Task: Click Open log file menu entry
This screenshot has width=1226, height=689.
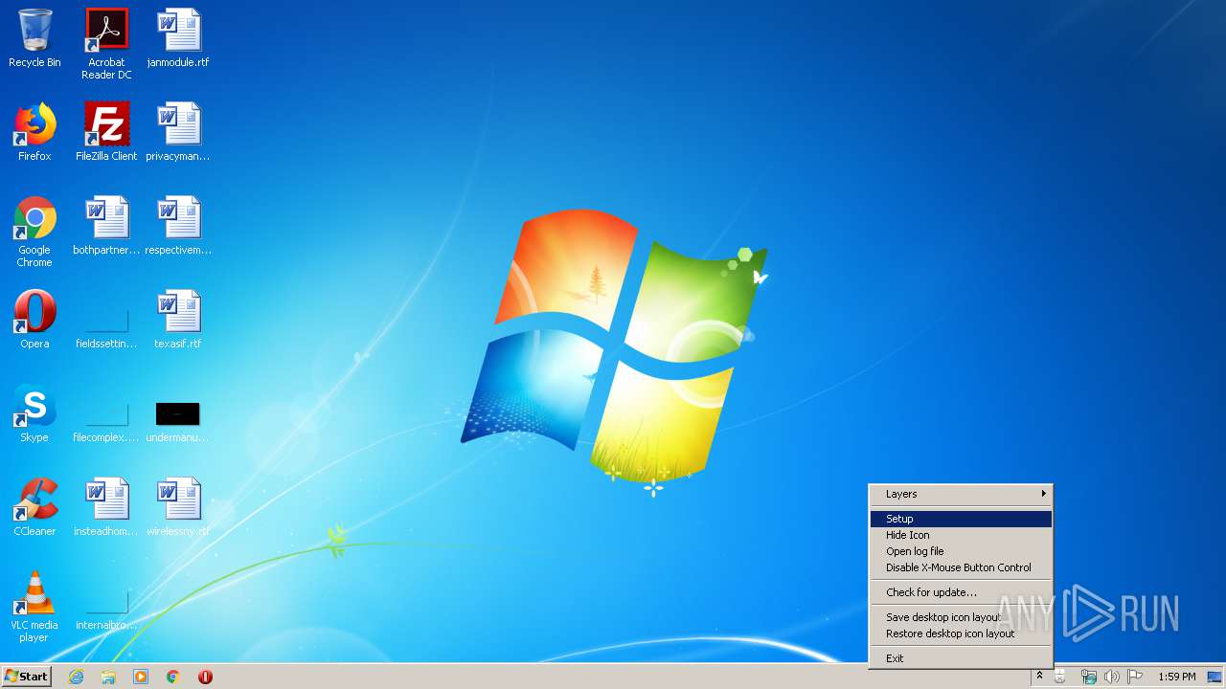Action: click(x=961, y=551)
